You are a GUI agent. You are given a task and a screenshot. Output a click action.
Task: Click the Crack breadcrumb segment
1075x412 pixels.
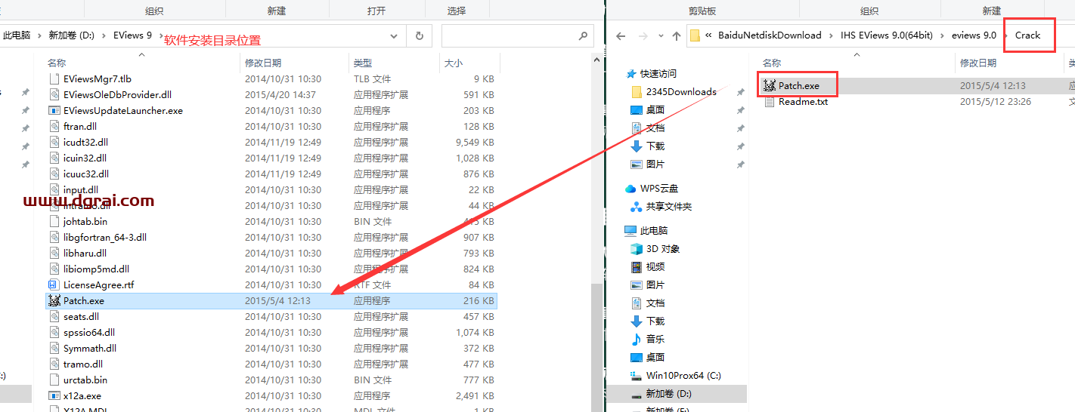[1027, 35]
